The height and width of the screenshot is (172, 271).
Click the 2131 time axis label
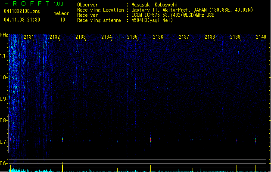[29, 37]
